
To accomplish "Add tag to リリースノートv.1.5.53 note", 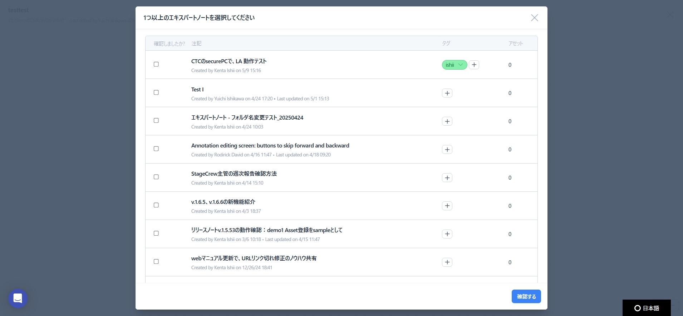I will pyautogui.click(x=447, y=234).
